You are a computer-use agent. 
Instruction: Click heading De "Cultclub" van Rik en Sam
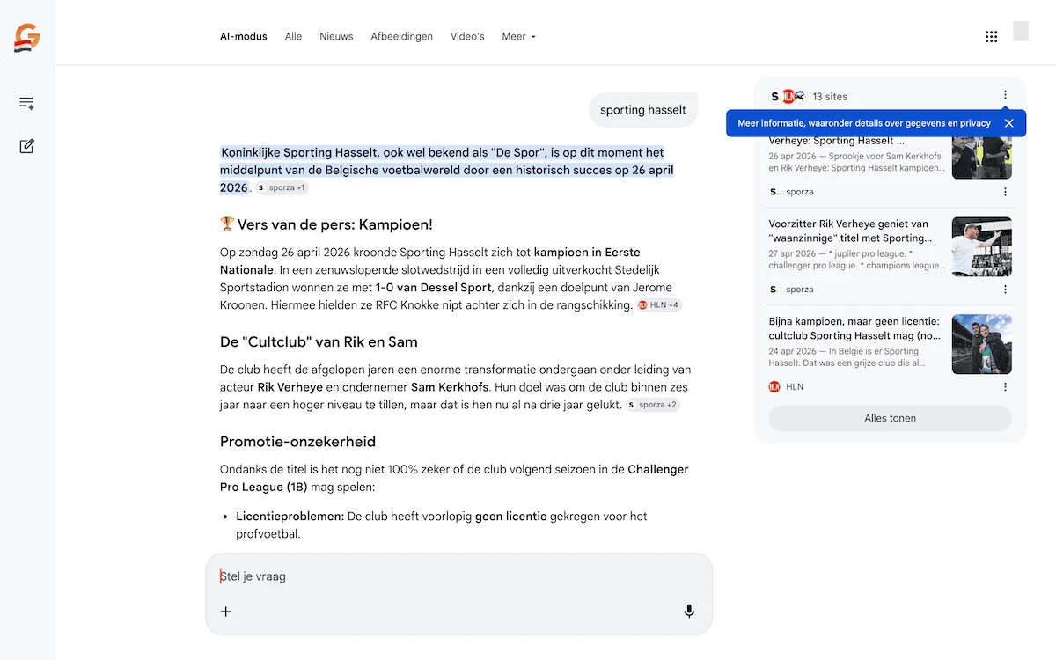coord(319,341)
